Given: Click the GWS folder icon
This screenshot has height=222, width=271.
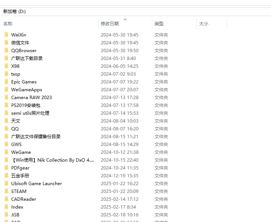Looking at the screenshot, I should (x=6, y=145).
